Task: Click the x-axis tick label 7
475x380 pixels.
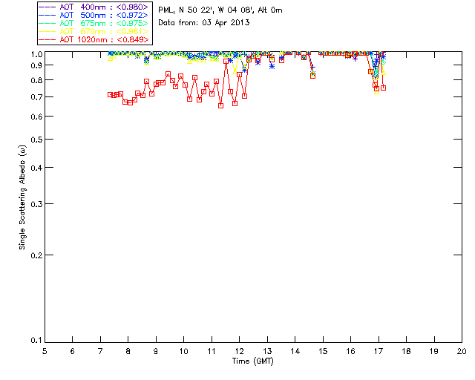Action: (100, 351)
